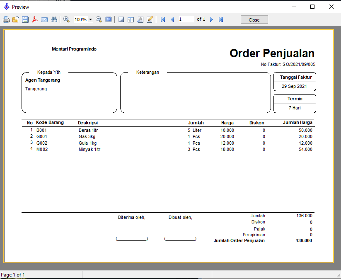Click 'No Faktur: SO/2021/09/005' text
Image resolution: width=341 pixels, height=279 pixels.
(x=288, y=64)
